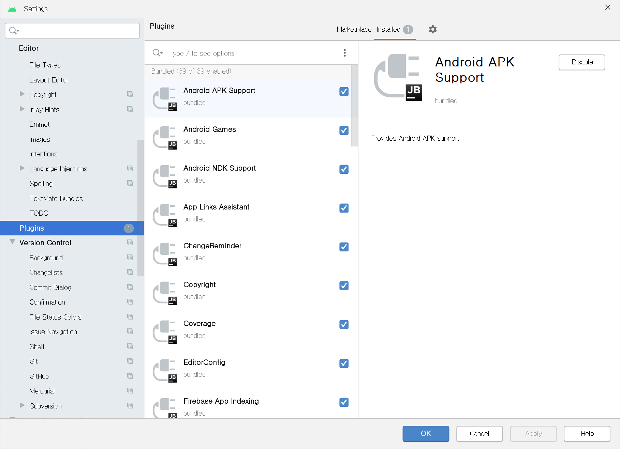The width and height of the screenshot is (620, 449).
Task: Switch to Marketplace tab
Action: pos(354,29)
